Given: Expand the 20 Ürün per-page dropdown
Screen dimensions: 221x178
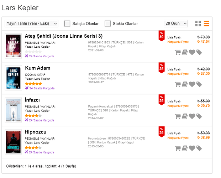Looking at the screenshot, I should tap(175, 23).
